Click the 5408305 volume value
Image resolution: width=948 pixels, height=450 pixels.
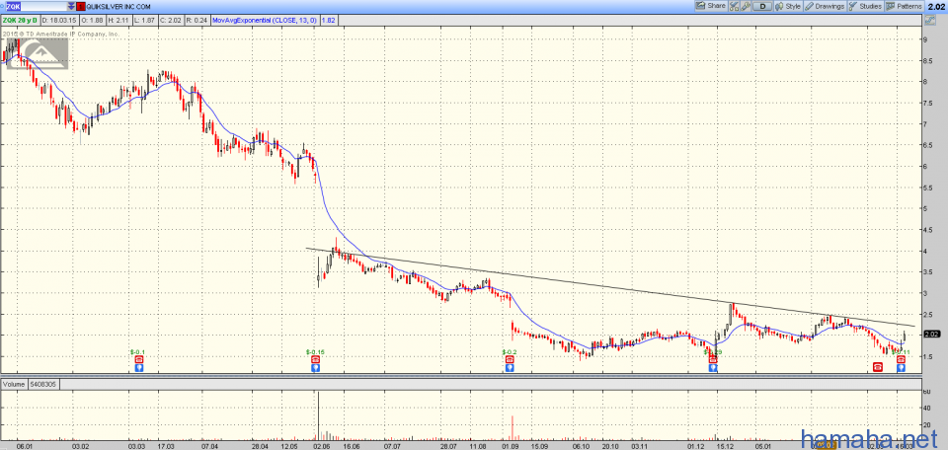click(43, 384)
